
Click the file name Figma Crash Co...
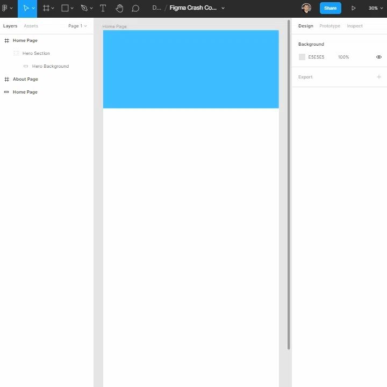point(193,8)
